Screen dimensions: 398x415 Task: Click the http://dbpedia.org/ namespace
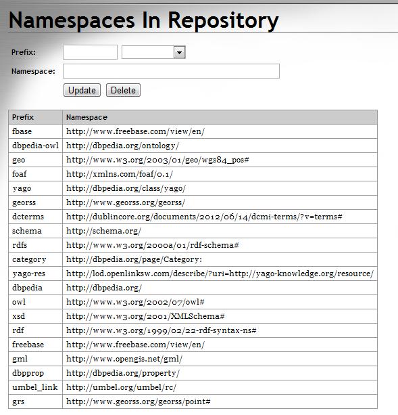coord(104,288)
